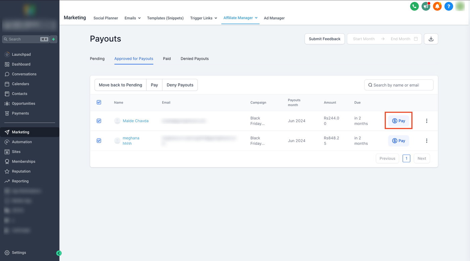Click the Move back to Pending button
Image resolution: width=470 pixels, height=261 pixels.
121,85
